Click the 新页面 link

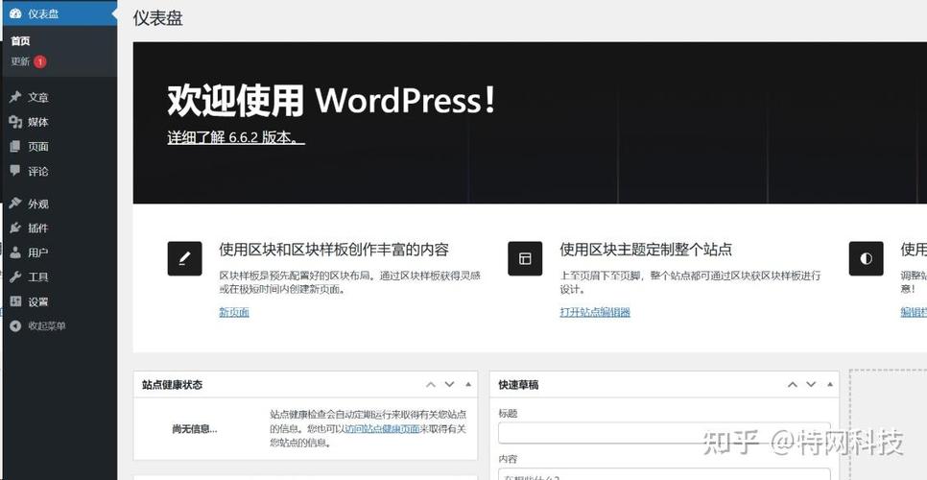click(x=234, y=312)
